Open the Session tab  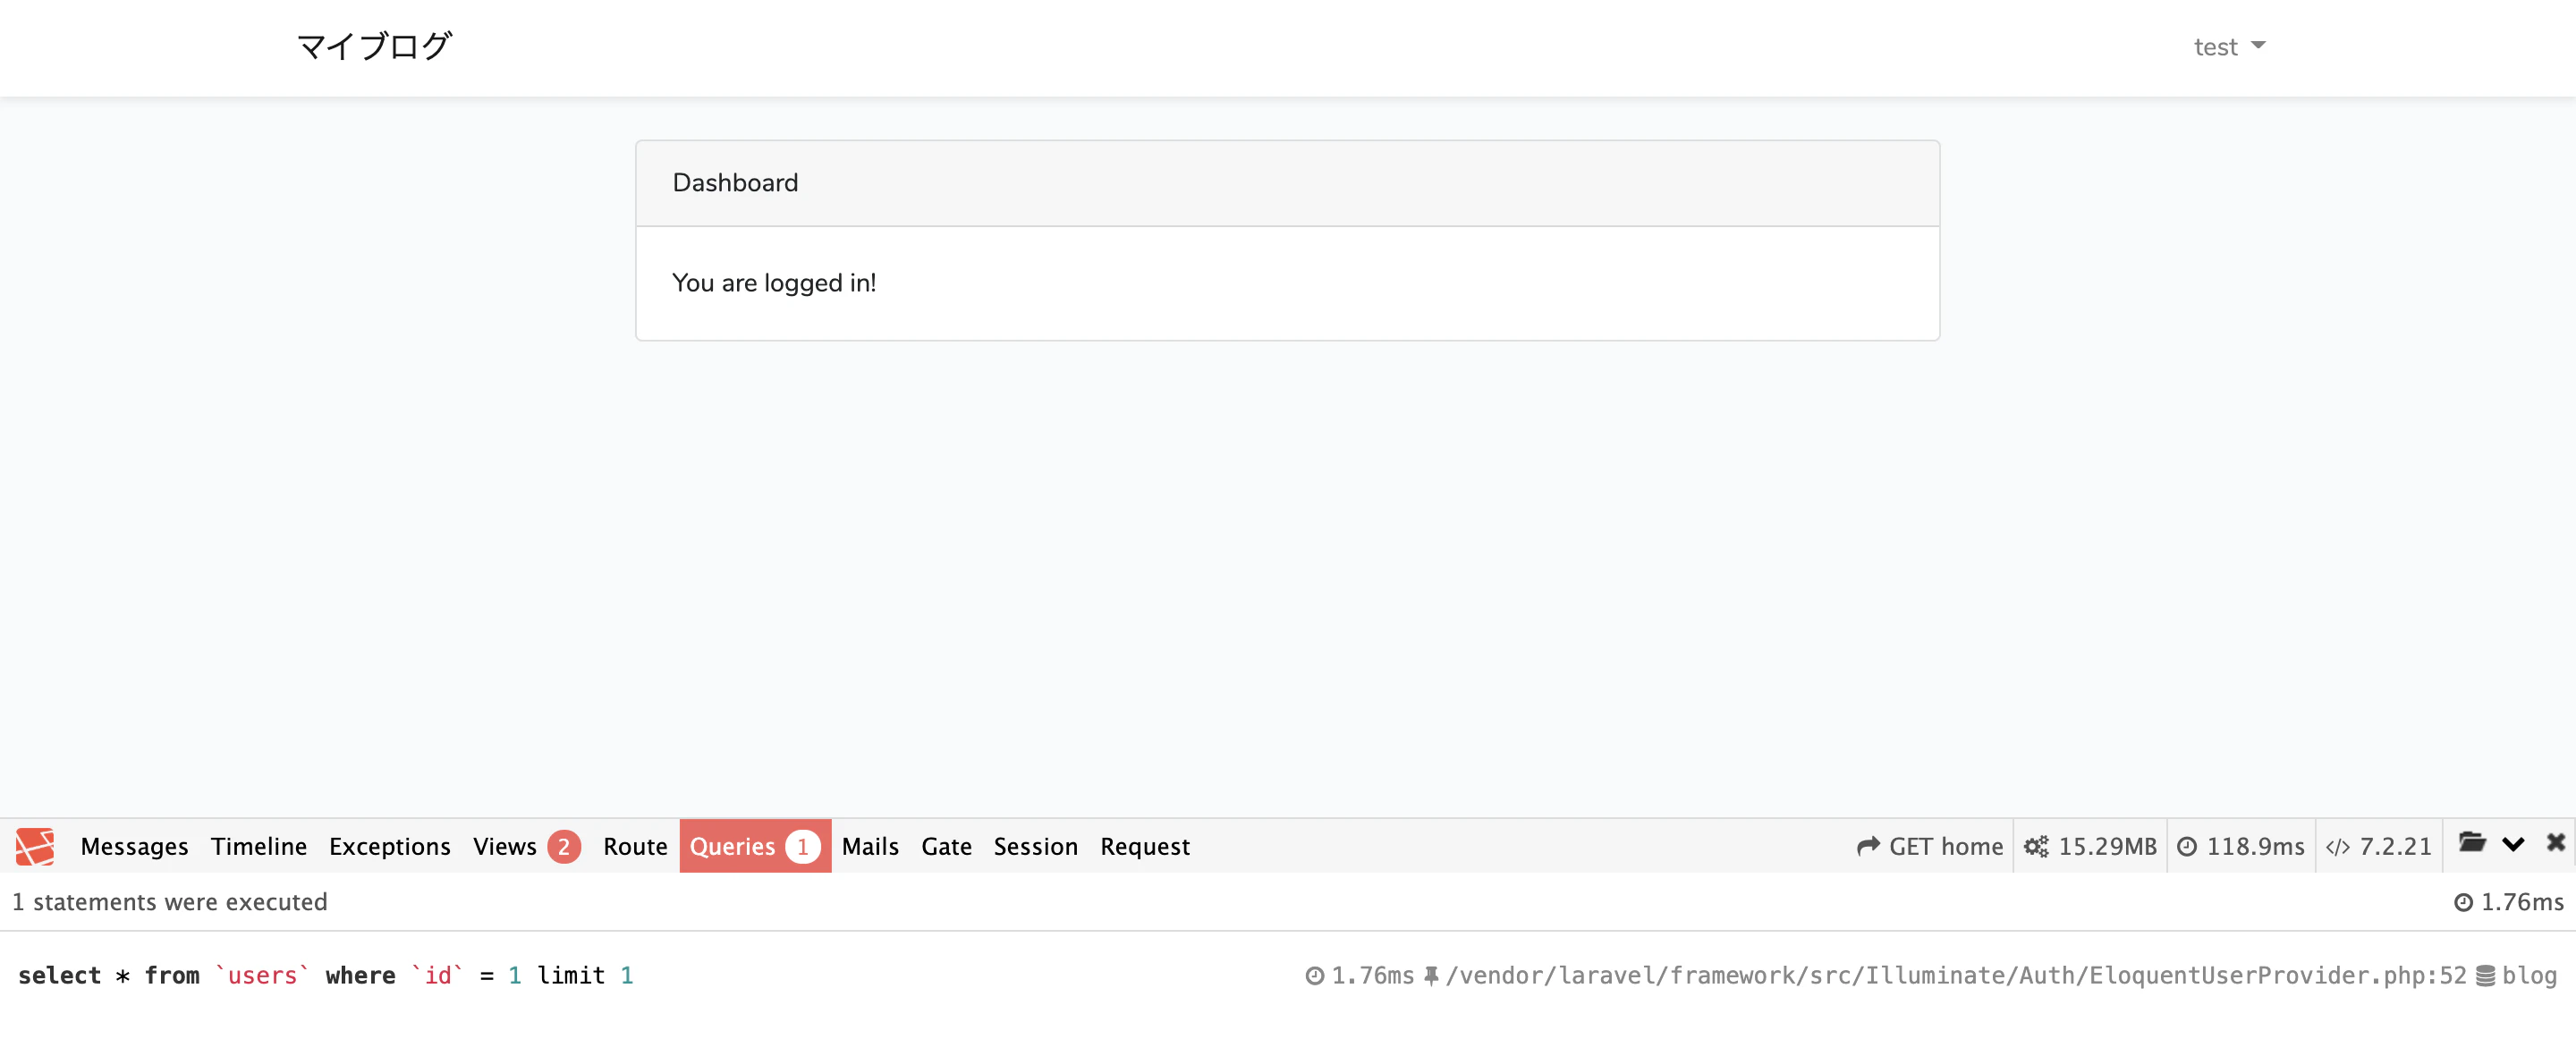(x=1035, y=846)
